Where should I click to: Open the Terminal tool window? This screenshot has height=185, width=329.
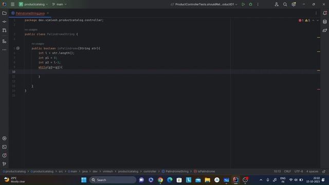4,147
